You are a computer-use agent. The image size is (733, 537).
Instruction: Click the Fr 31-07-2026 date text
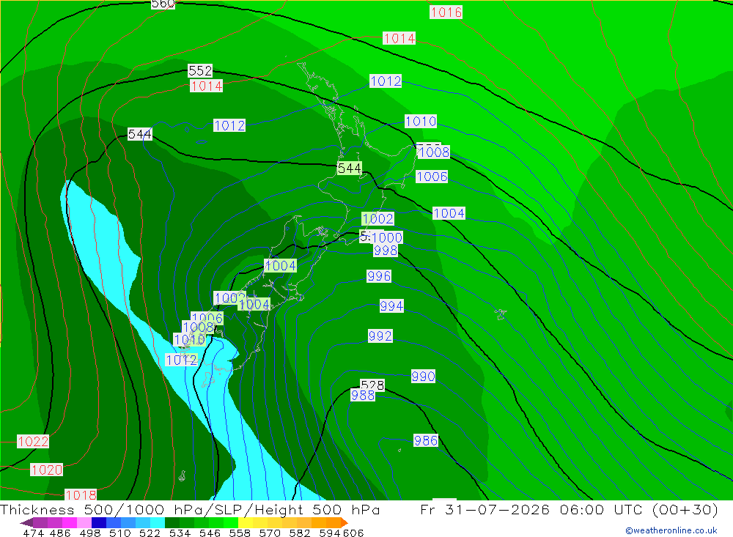click(x=485, y=509)
